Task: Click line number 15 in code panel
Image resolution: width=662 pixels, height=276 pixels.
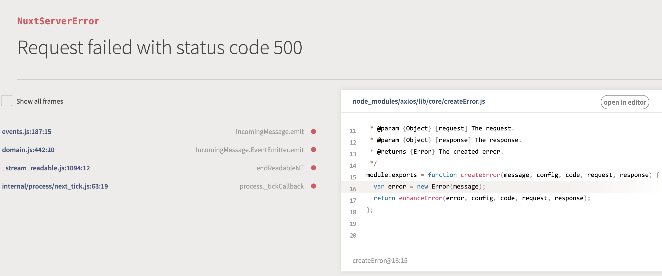Action: [353, 177]
